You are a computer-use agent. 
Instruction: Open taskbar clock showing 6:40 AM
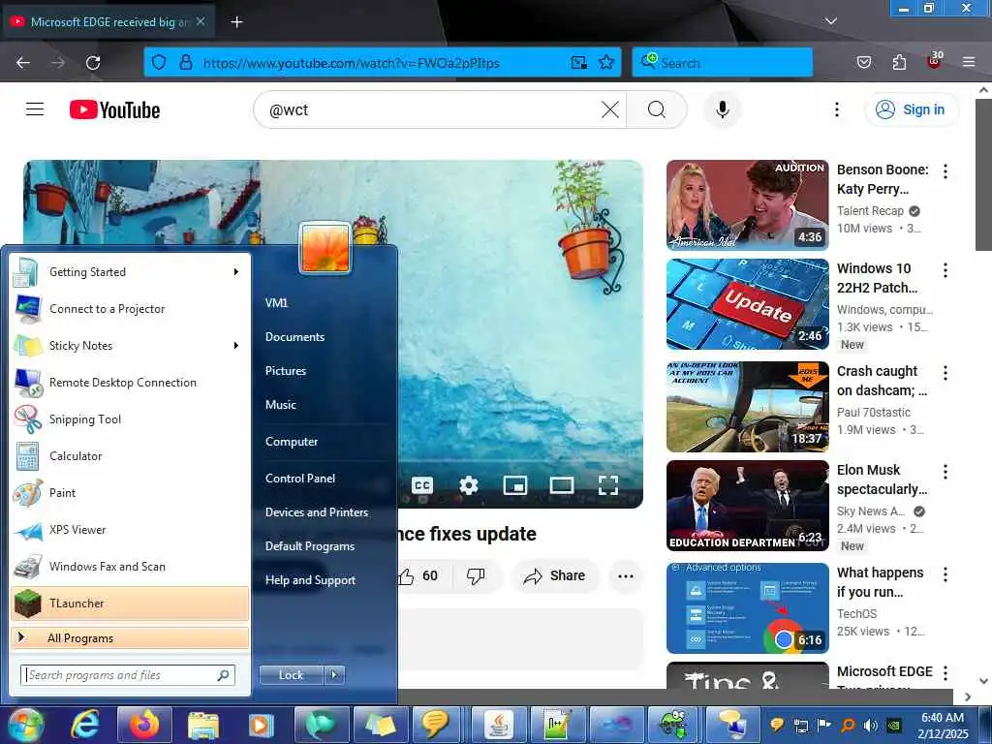pyautogui.click(x=943, y=726)
